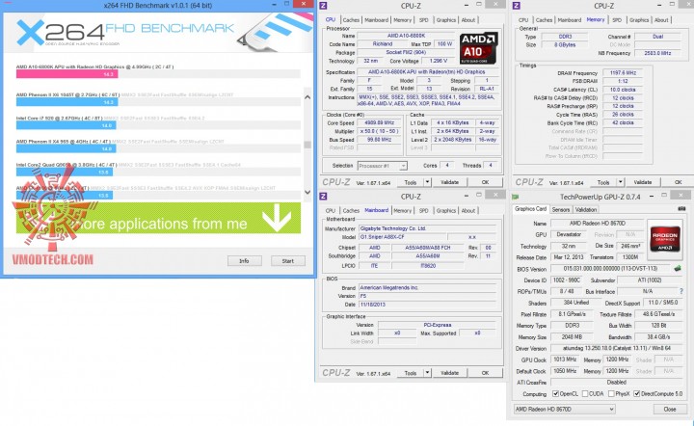Click Tools button in the CPU-Z Mainboard window
694x426 pixels.
pyautogui.click(x=411, y=373)
